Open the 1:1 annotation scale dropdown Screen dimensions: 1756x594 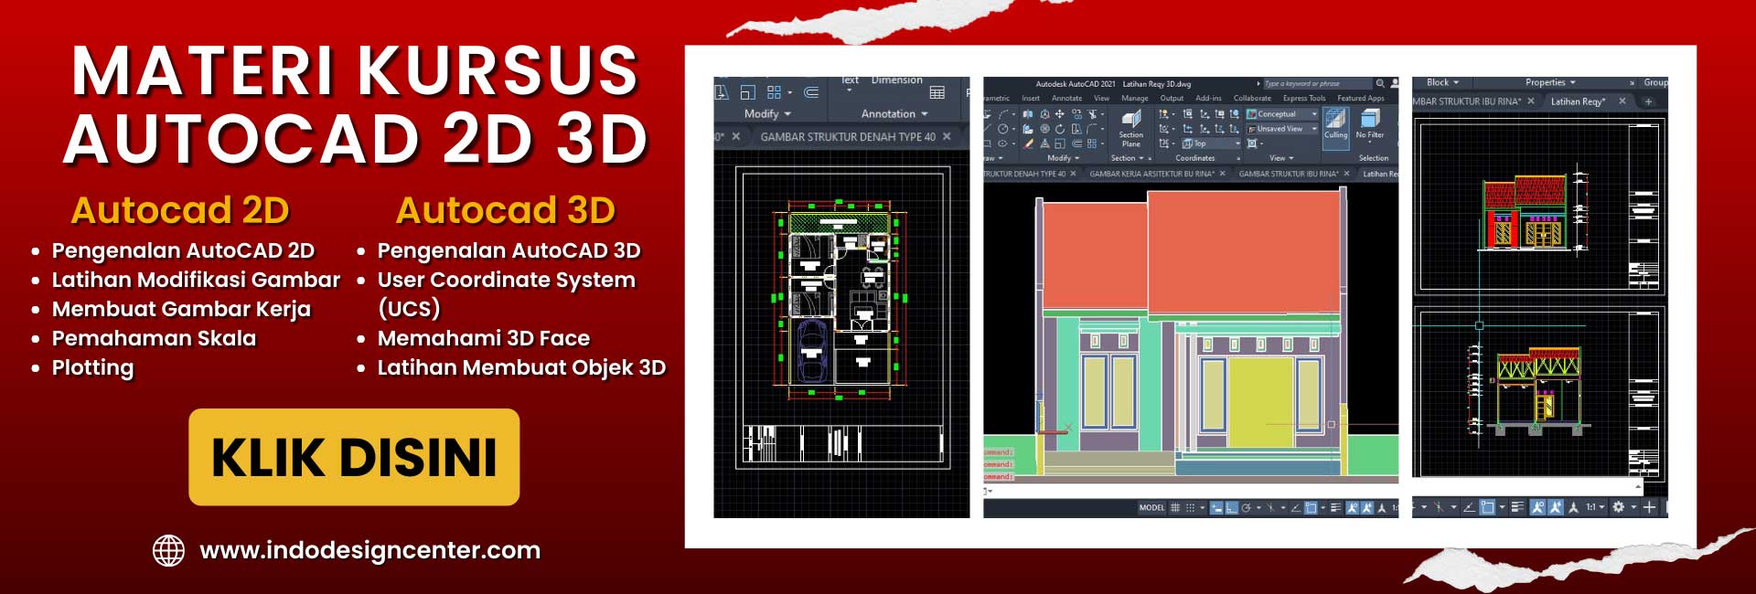(x=1596, y=506)
